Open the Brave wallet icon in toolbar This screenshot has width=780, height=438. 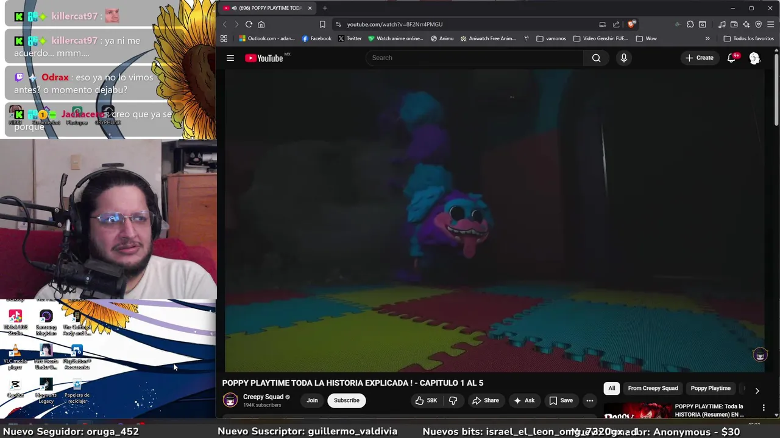[x=734, y=24]
